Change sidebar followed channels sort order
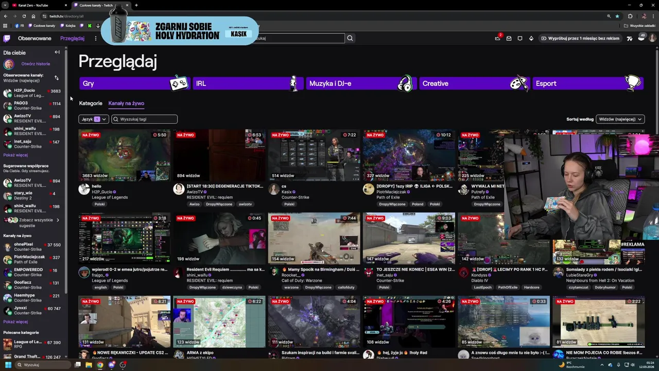 pos(57,78)
